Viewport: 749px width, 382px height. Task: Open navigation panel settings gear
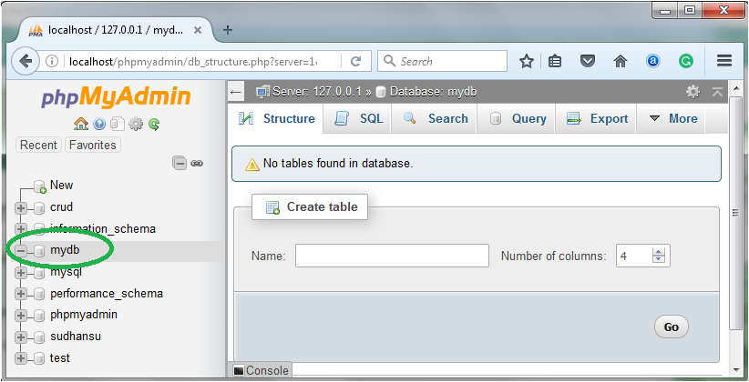136,124
